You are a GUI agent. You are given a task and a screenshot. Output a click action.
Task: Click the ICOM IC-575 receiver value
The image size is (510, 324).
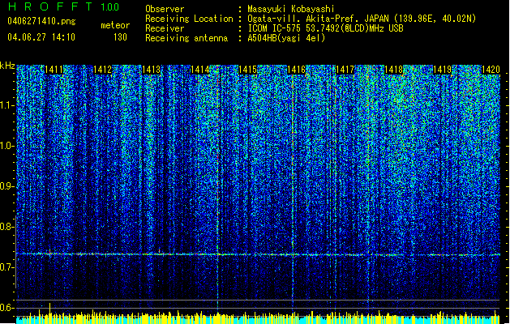[326, 28]
